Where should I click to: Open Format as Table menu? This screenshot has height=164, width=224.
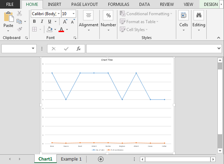point(139,22)
